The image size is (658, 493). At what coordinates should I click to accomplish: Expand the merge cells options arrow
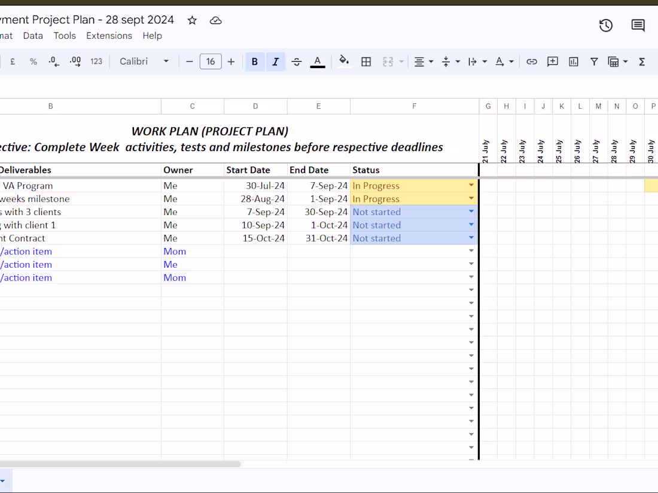[401, 61]
